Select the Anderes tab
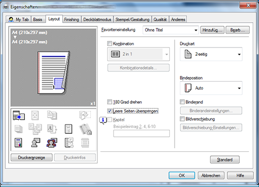 178,20
